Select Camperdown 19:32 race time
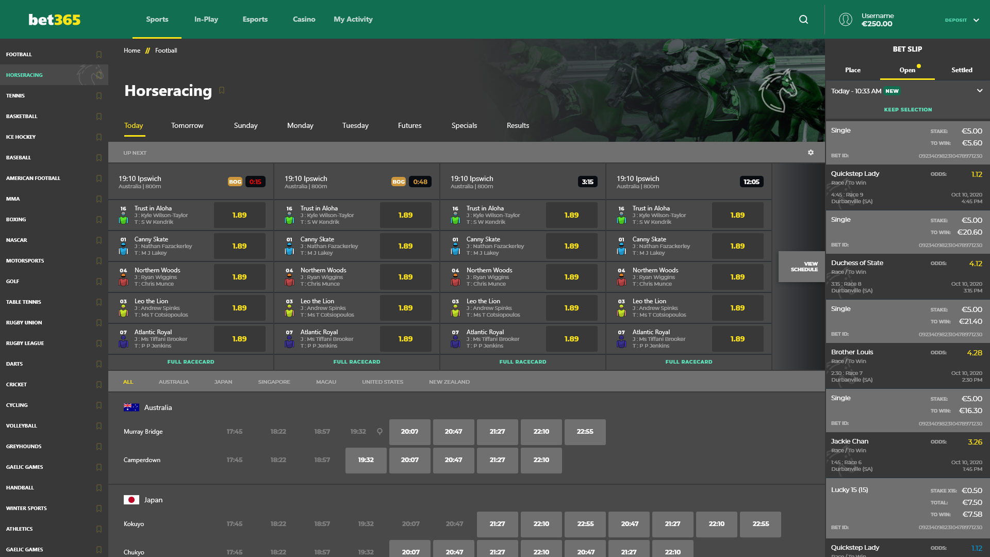 (366, 460)
